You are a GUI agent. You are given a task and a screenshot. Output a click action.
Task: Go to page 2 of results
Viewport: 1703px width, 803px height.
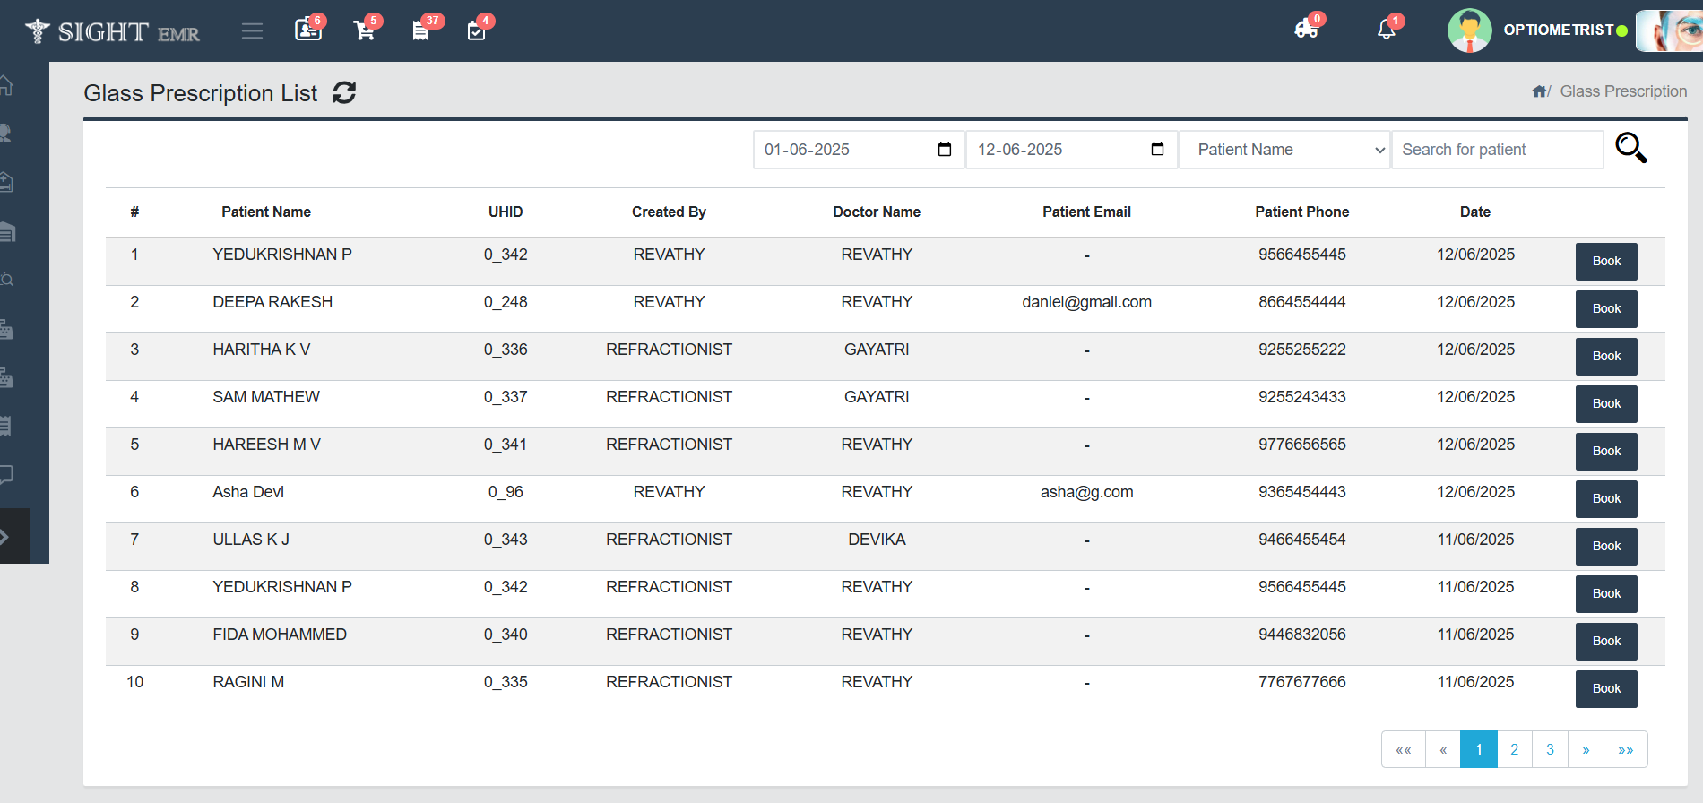click(x=1514, y=749)
